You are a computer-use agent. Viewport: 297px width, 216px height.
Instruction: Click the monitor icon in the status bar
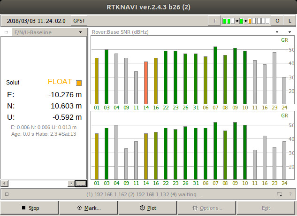pos(279,194)
